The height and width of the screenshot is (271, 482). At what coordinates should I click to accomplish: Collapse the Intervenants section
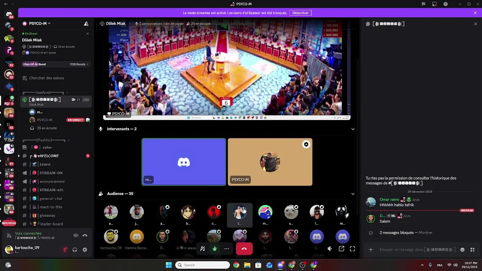click(x=353, y=129)
